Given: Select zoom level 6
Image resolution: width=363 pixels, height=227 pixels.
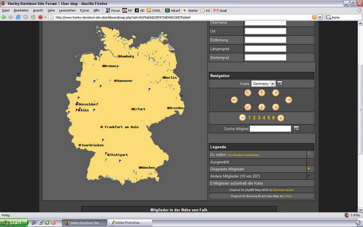Looking at the screenshot, I should (274, 117).
